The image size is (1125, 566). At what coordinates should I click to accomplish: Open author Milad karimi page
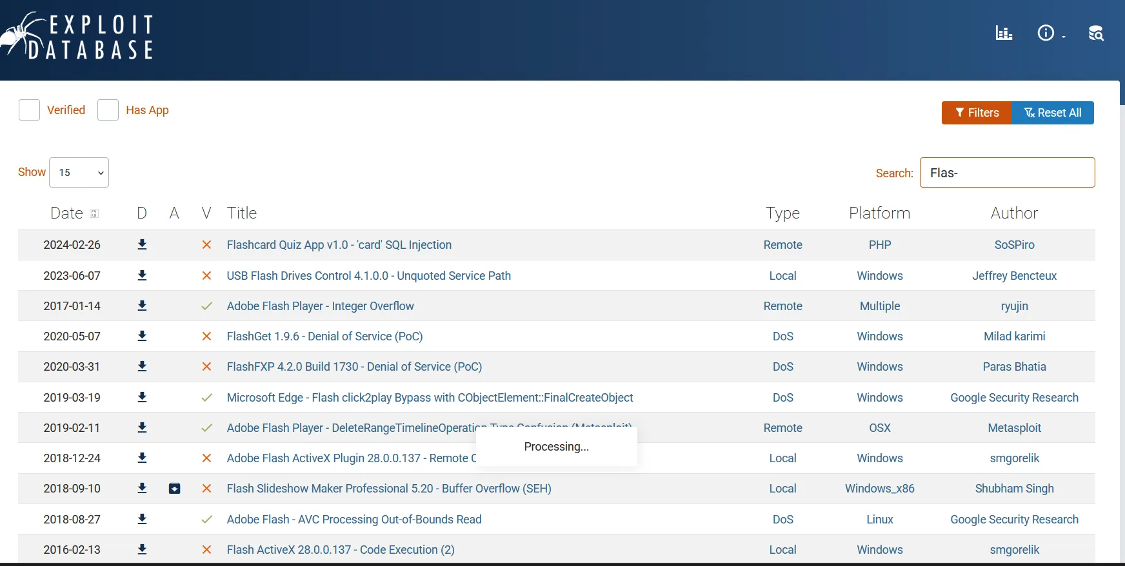(x=1015, y=337)
